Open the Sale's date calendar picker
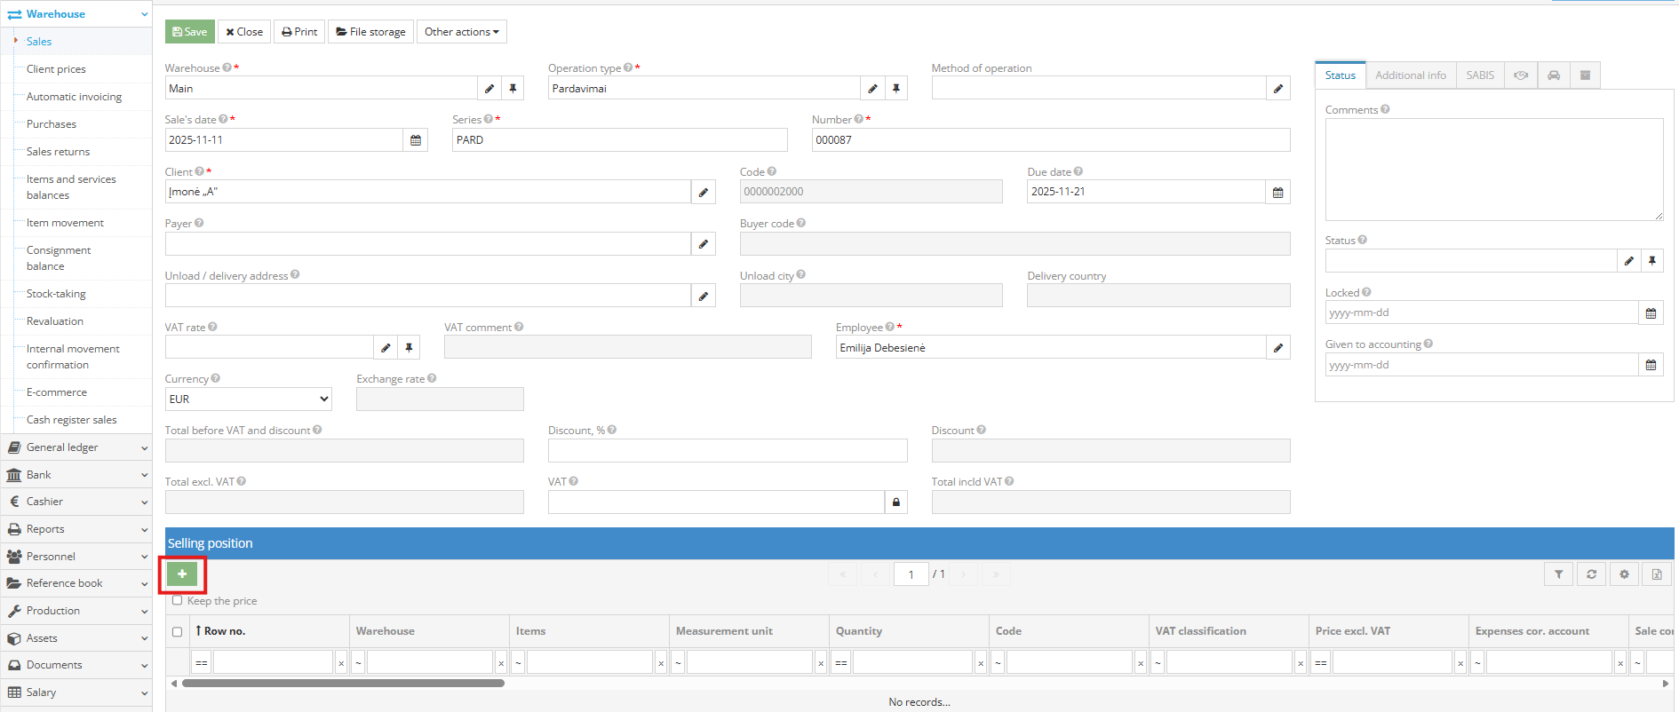Image resolution: width=1679 pixels, height=712 pixels. [x=416, y=140]
